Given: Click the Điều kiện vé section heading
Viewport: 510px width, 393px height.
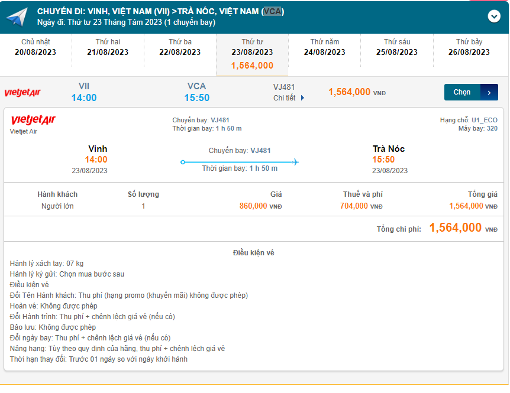Looking at the screenshot, I should pos(254,253).
